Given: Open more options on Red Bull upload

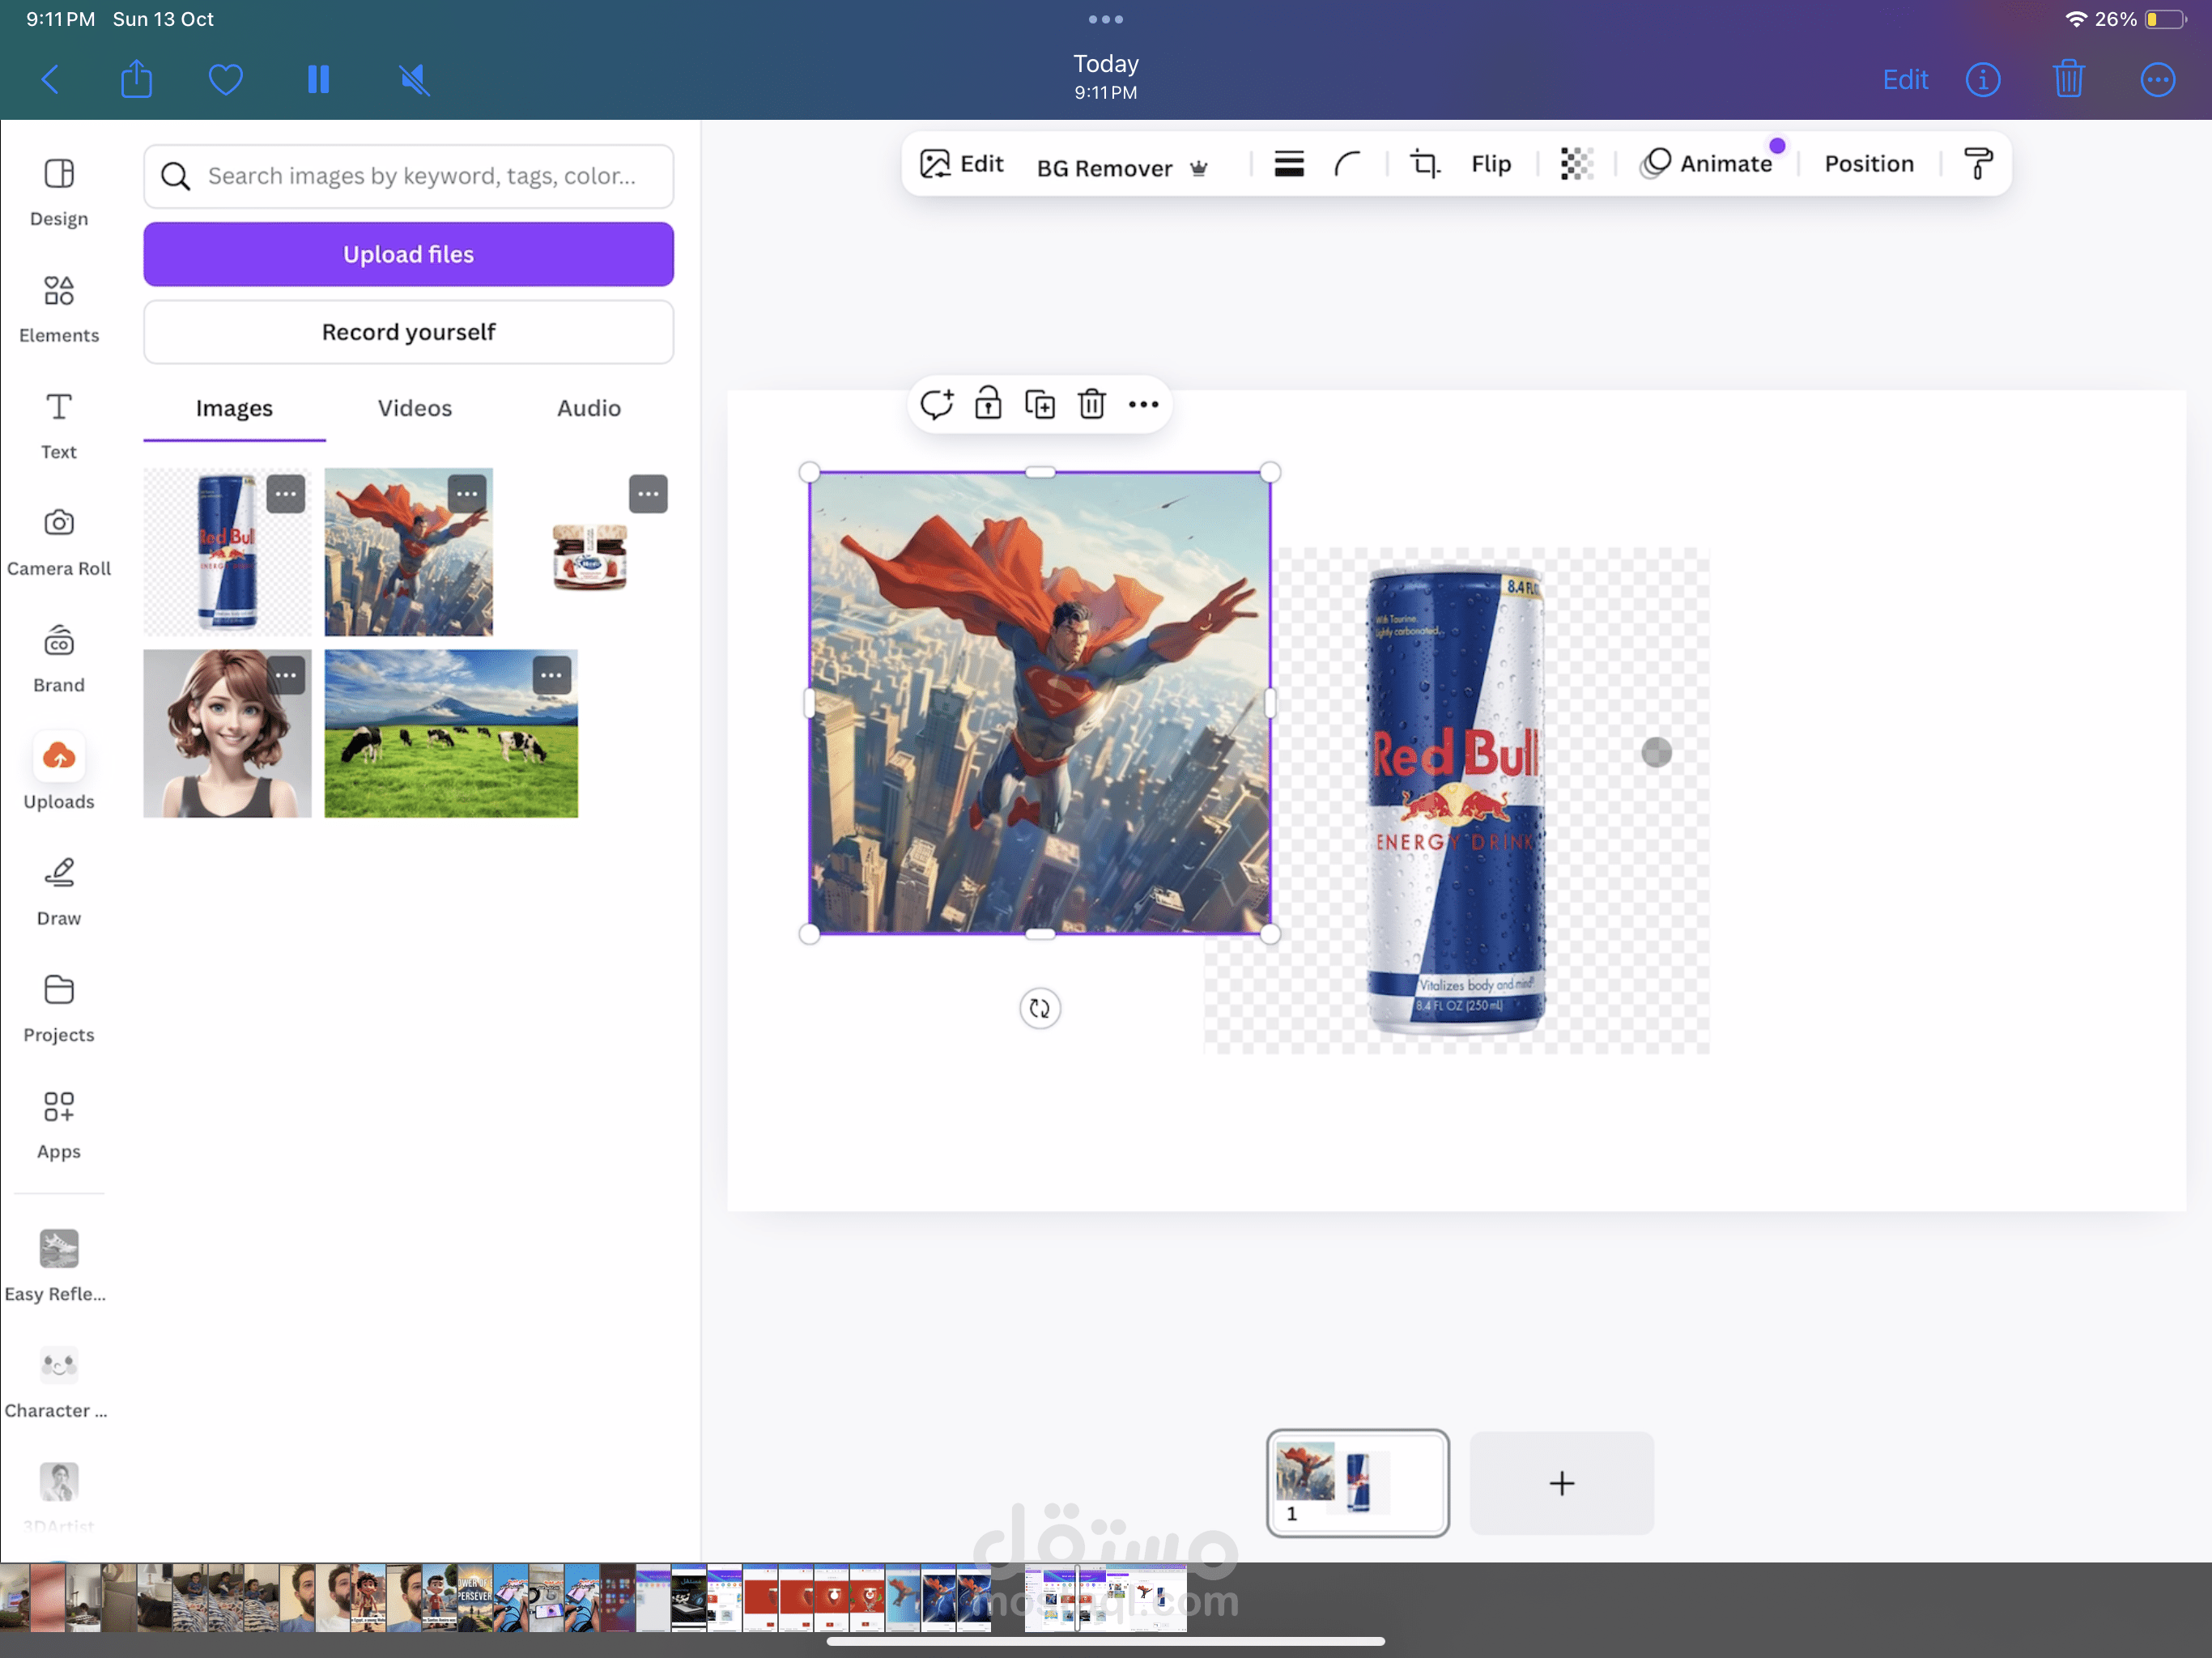Looking at the screenshot, I should tap(286, 494).
